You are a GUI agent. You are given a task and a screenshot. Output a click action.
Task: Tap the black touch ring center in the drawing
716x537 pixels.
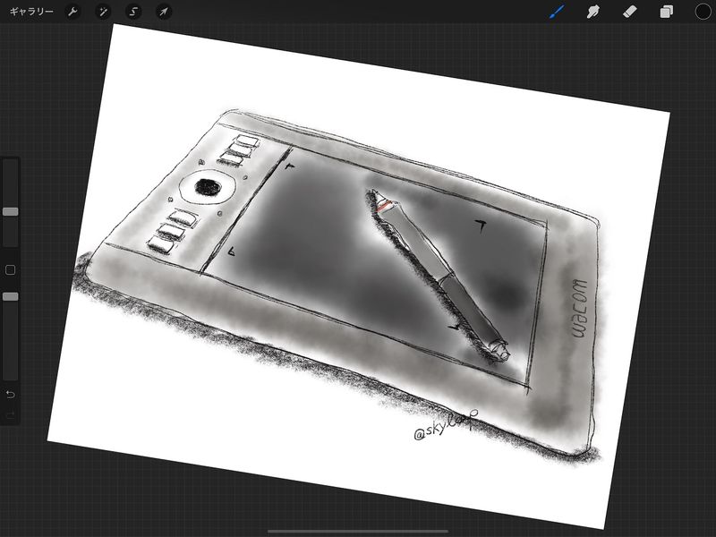click(x=209, y=187)
